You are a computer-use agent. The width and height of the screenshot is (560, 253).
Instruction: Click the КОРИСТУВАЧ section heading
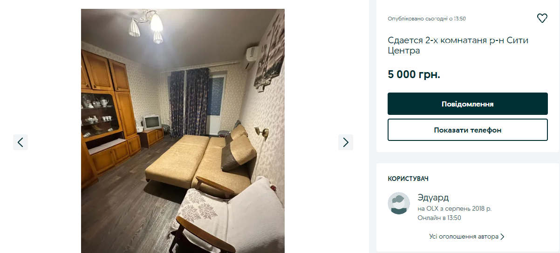tap(408, 179)
